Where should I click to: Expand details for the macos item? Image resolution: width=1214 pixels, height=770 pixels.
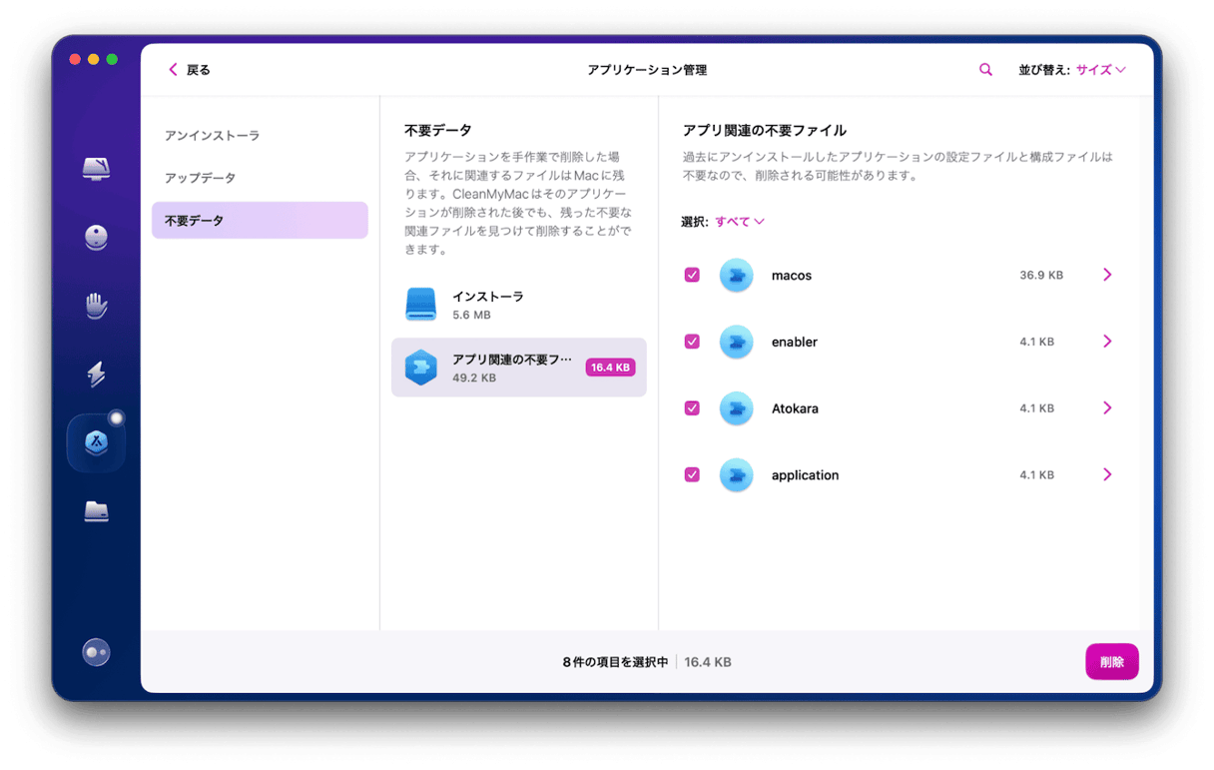[1107, 275]
